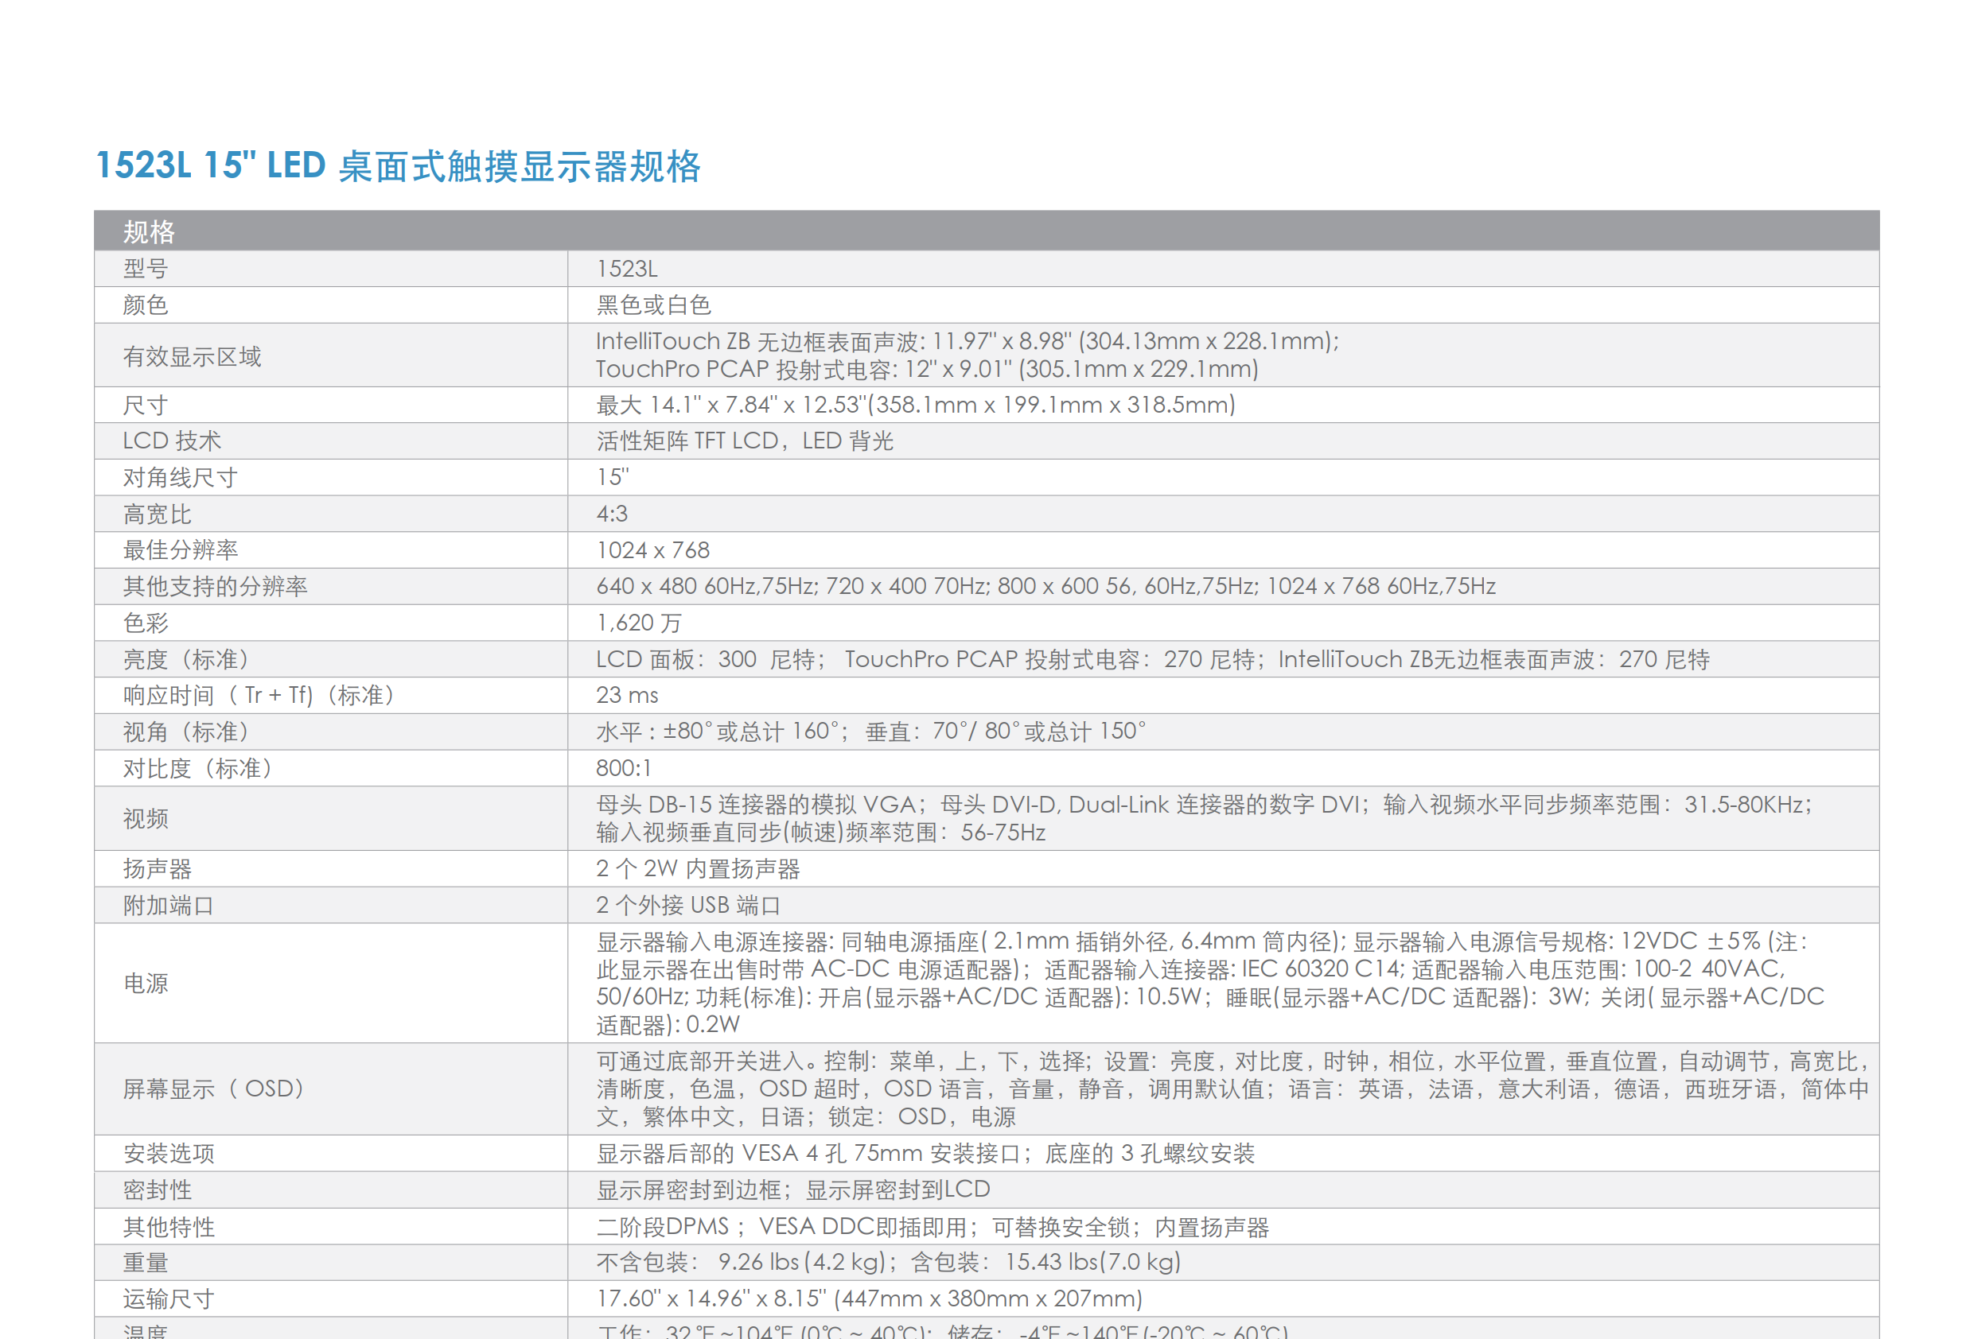Select the TouchPro PCAP 投射式电容 12" x 9.01" line

point(928,370)
